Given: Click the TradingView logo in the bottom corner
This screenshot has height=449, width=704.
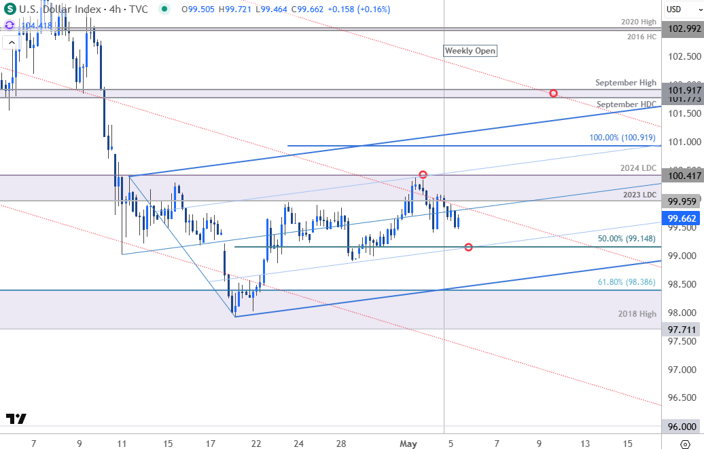Looking at the screenshot, I should (x=16, y=418).
